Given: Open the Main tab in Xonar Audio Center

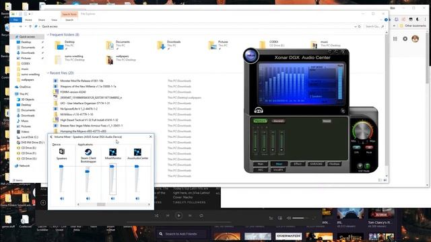Looking at the screenshot, I should click(261, 164).
